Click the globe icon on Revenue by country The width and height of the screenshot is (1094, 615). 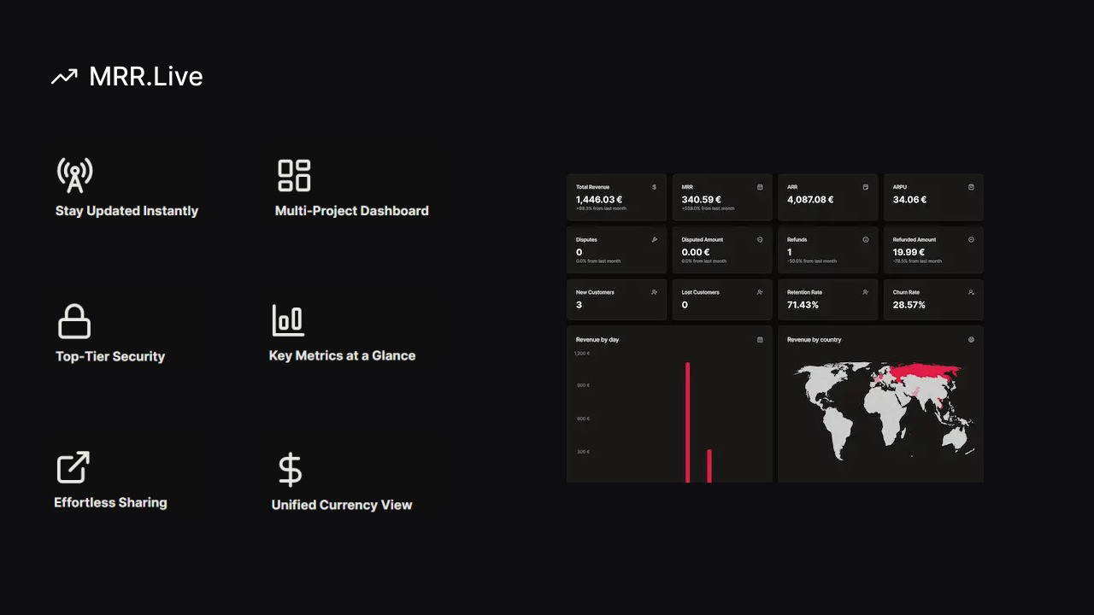pos(971,340)
